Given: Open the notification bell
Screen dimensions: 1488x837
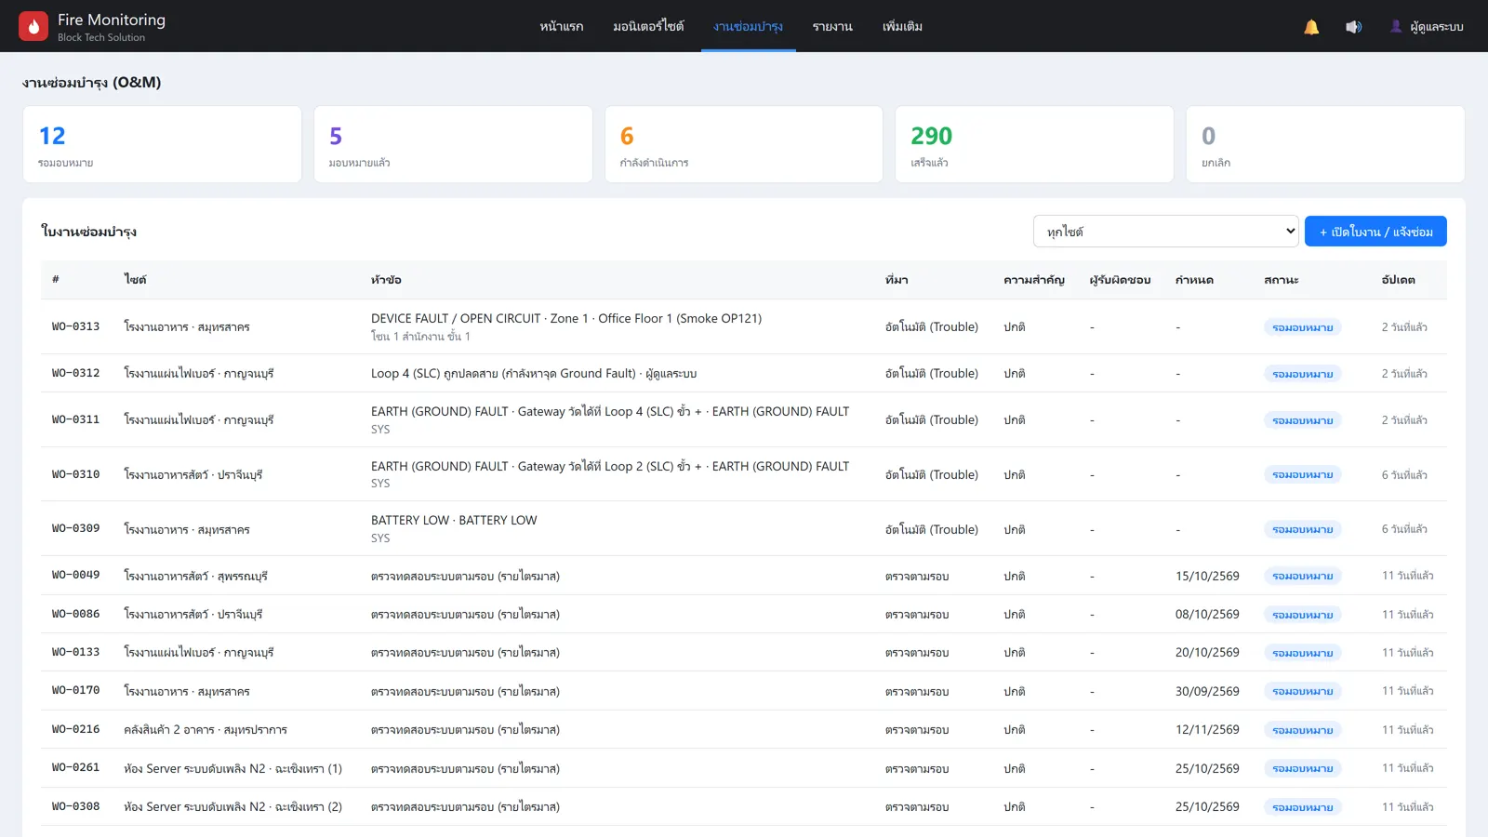Looking at the screenshot, I should pyautogui.click(x=1311, y=27).
